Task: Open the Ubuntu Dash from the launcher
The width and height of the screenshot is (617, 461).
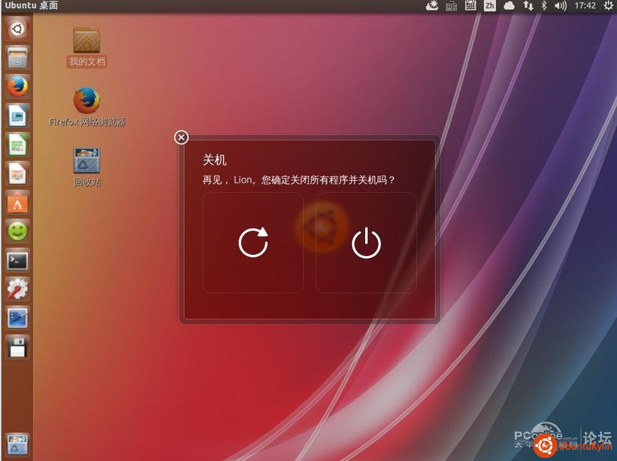Action: 18,29
